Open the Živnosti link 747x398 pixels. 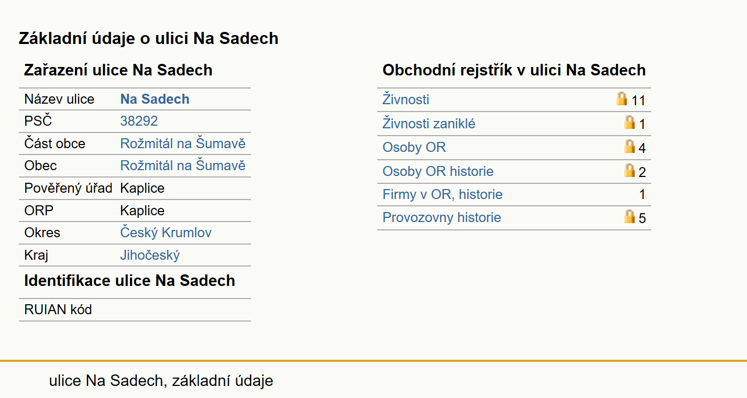406,99
